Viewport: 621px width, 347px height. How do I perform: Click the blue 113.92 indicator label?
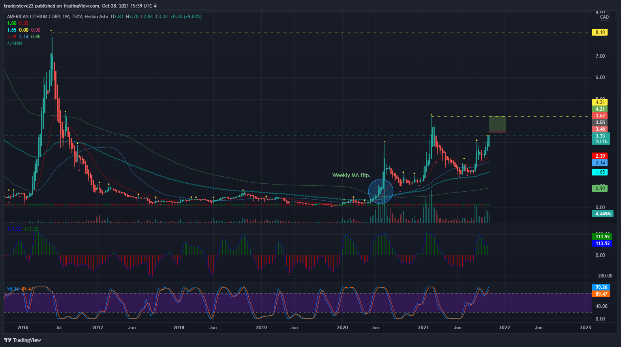click(x=602, y=243)
